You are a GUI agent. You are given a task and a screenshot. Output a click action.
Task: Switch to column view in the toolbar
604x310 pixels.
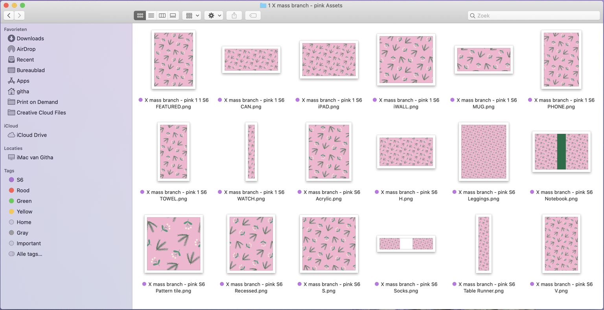tap(162, 16)
